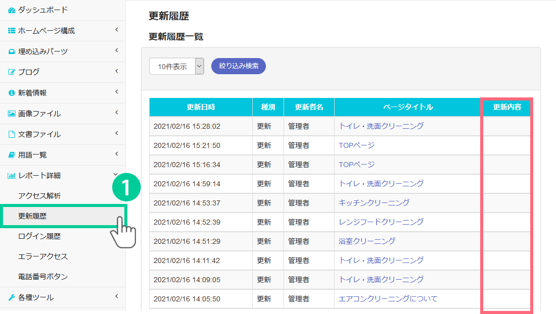This screenshot has height=314, width=556.
Task: Click the 用語一覧 book icon
Action: (12, 155)
